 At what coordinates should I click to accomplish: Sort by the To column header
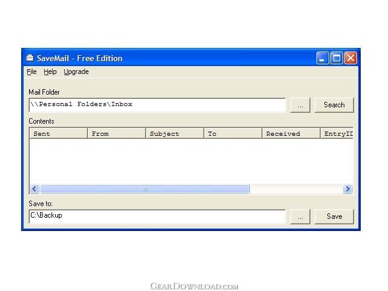pos(233,133)
